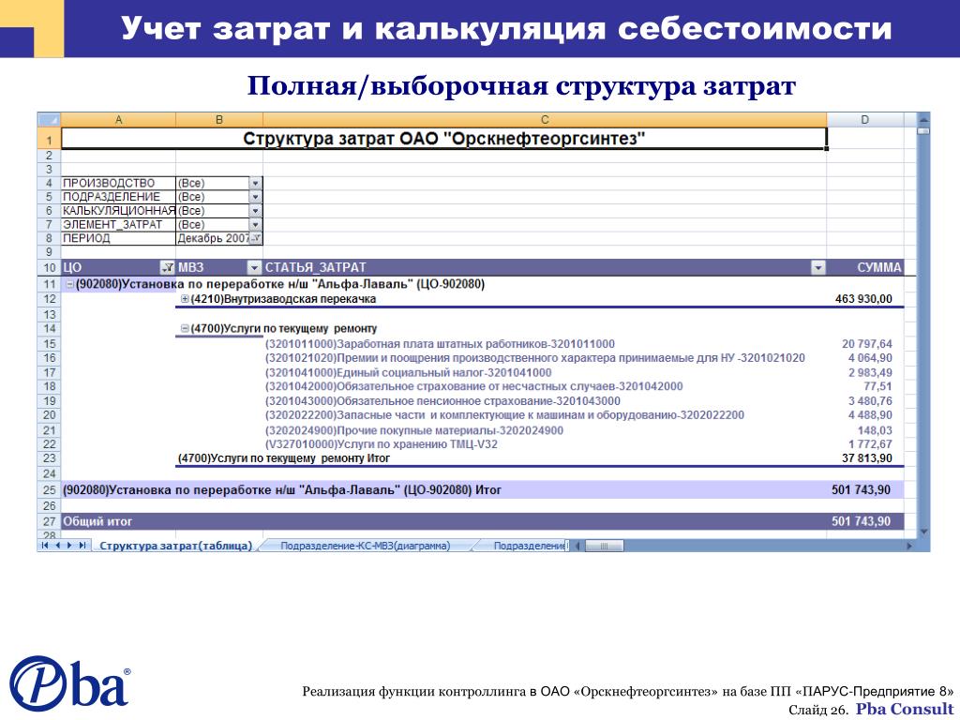The width and height of the screenshot is (960, 720).
Task: Click the Pba logo
Action: click(x=69, y=682)
